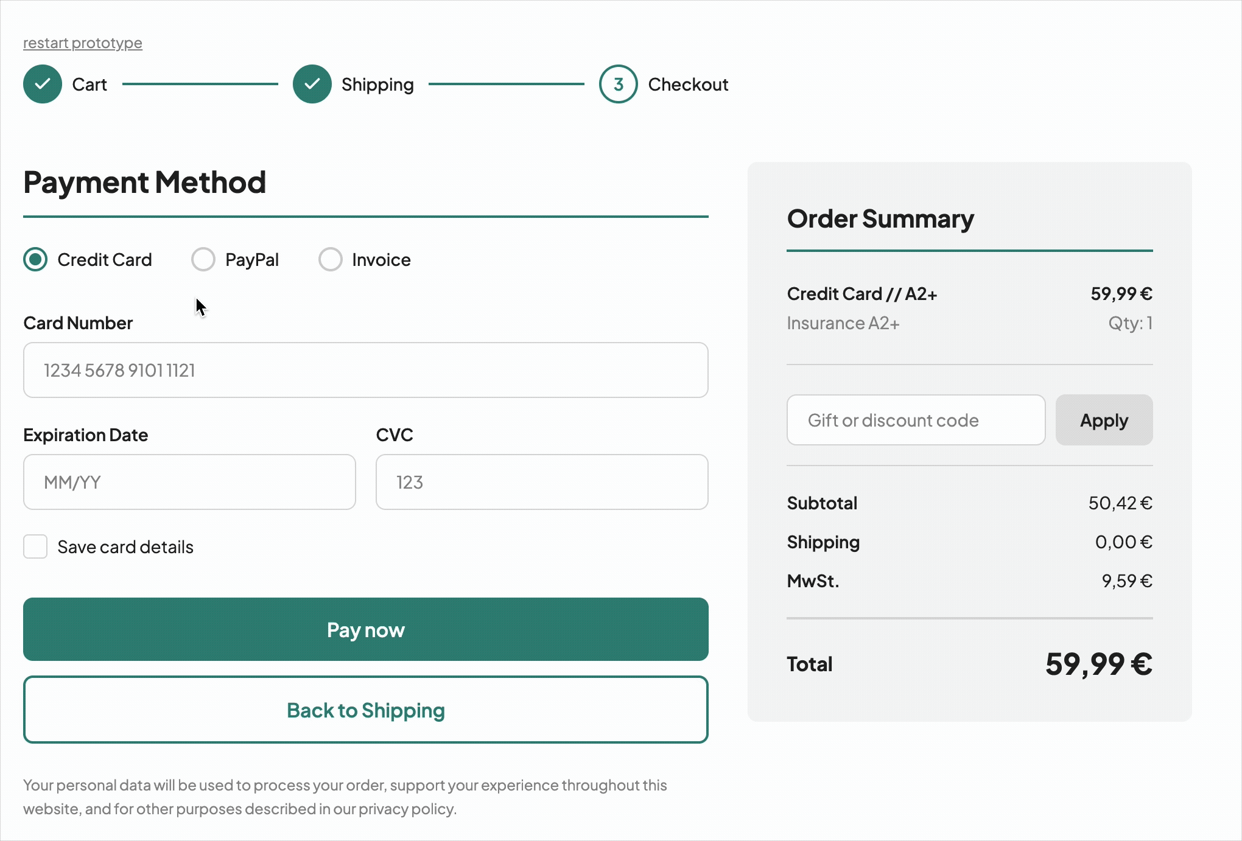Image resolution: width=1242 pixels, height=841 pixels.
Task: Choose PayPal as payment method
Action: click(x=203, y=259)
